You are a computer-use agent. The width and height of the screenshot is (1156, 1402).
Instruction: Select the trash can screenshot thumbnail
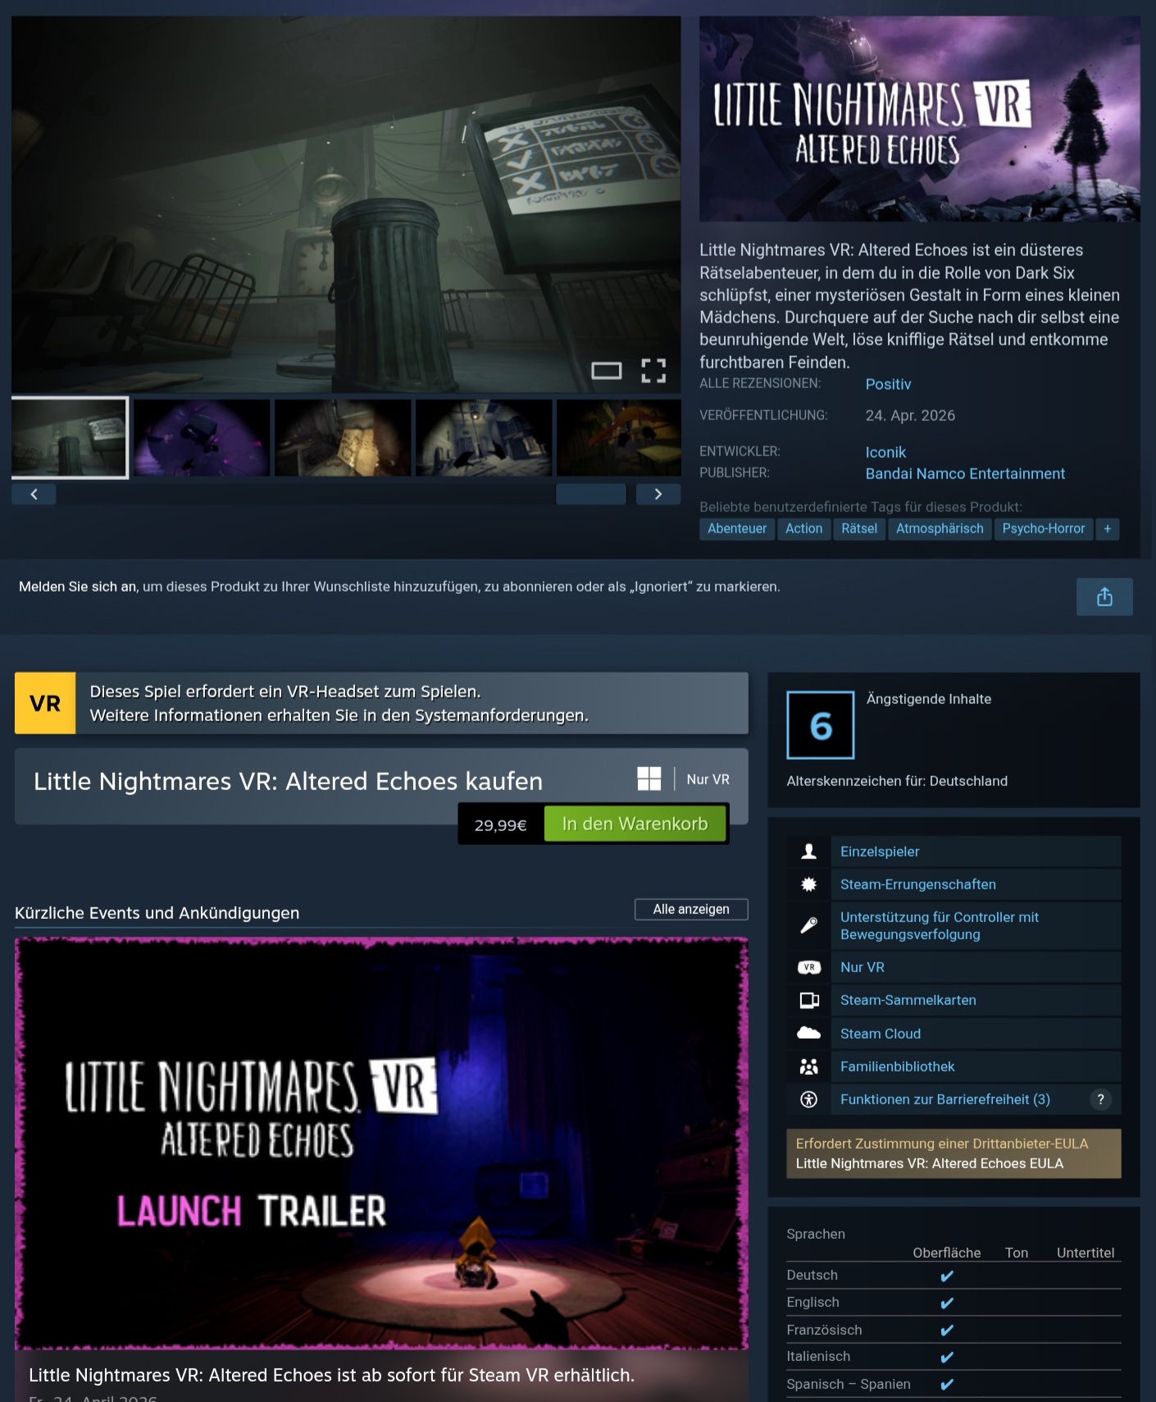point(70,437)
